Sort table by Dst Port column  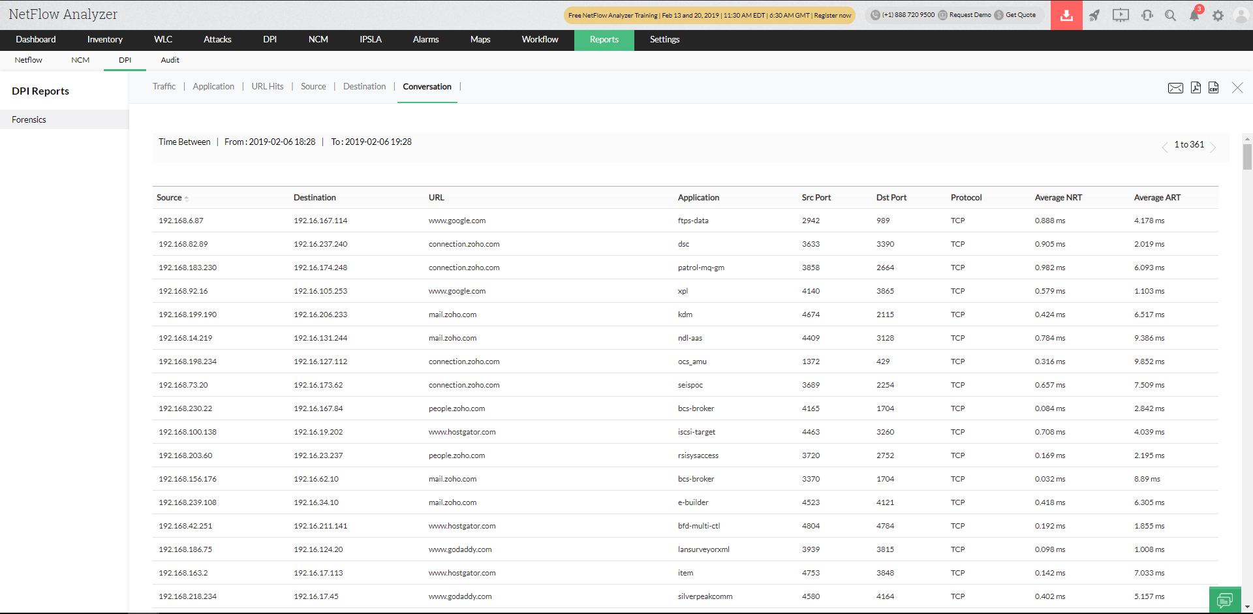(891, 198)
